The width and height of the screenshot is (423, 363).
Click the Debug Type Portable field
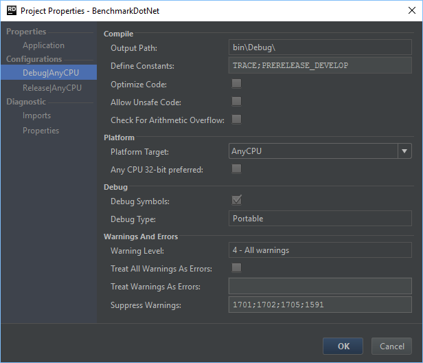[x=320, y=218]
